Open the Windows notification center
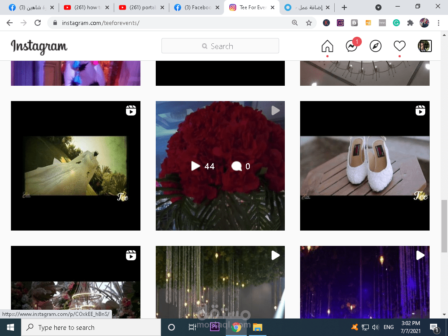Screen dimensions: 448x336 434,327
